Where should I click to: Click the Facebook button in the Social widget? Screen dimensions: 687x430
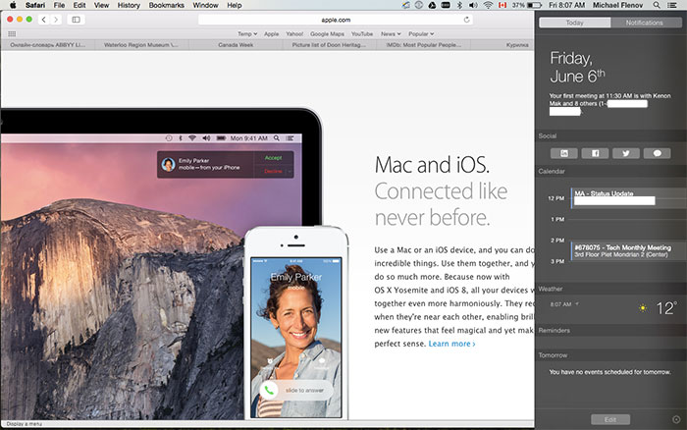click(x=596, y=153)
